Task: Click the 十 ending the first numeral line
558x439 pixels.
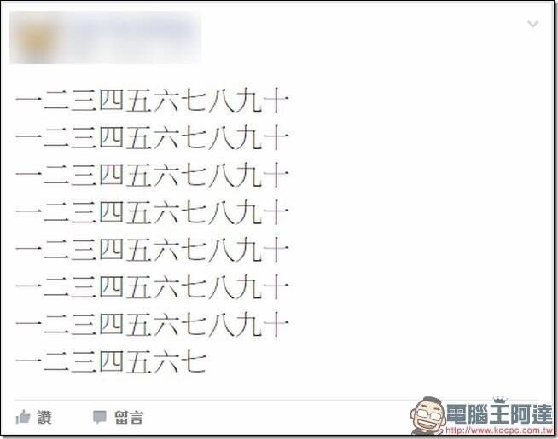Action: [276, 101]
